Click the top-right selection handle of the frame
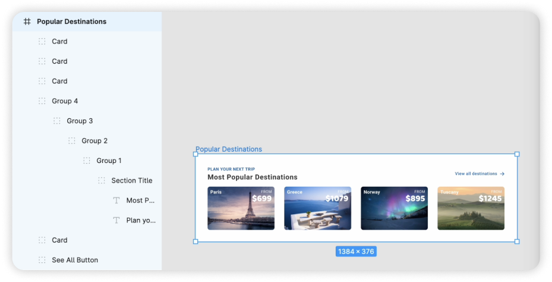This screenshot has width=552, height=282. 517,154
